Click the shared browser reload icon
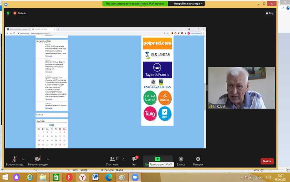The width and height of the screenshot is (290, 182). pyautogui.click(x=14, y=33)
